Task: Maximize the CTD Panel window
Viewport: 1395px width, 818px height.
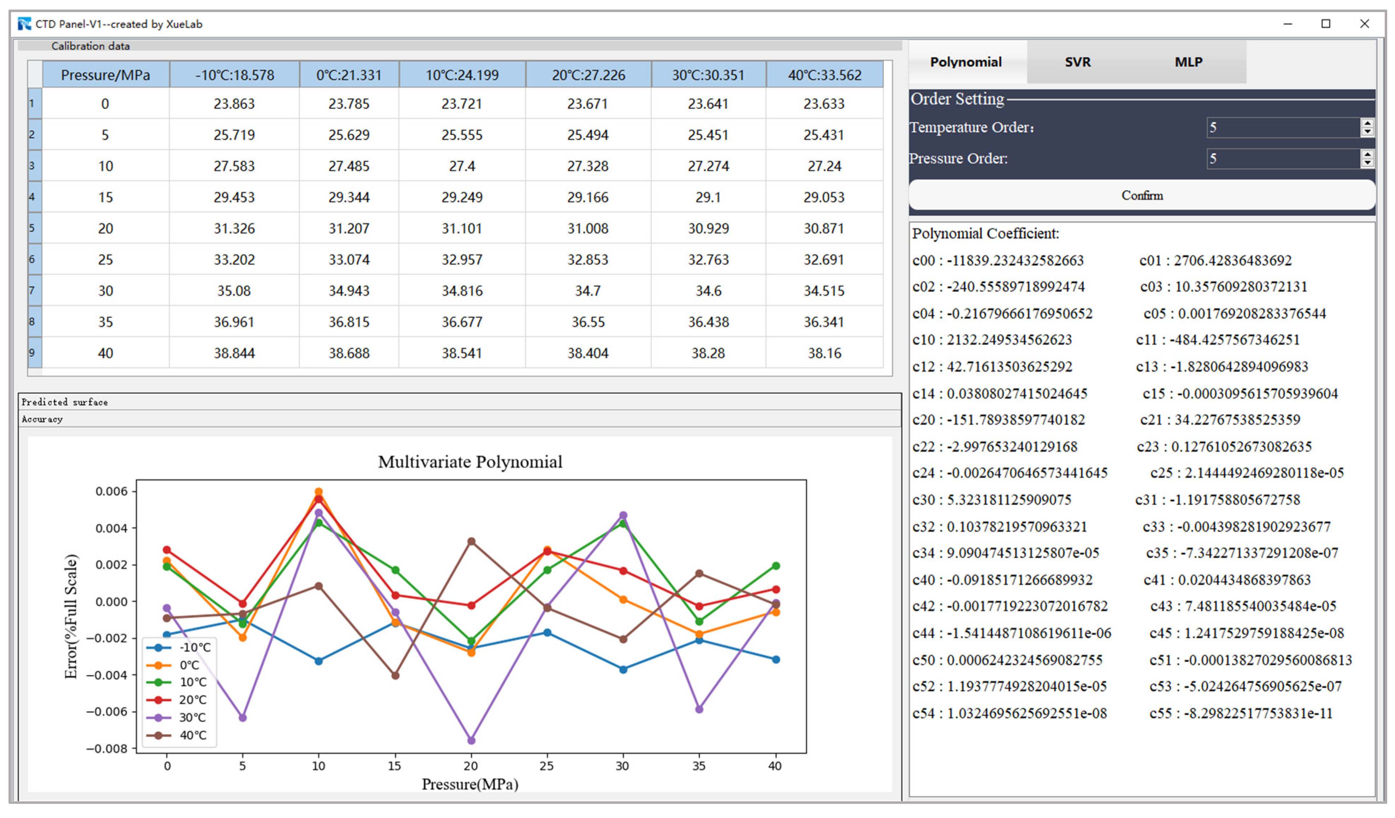Action: (1325, 24)
